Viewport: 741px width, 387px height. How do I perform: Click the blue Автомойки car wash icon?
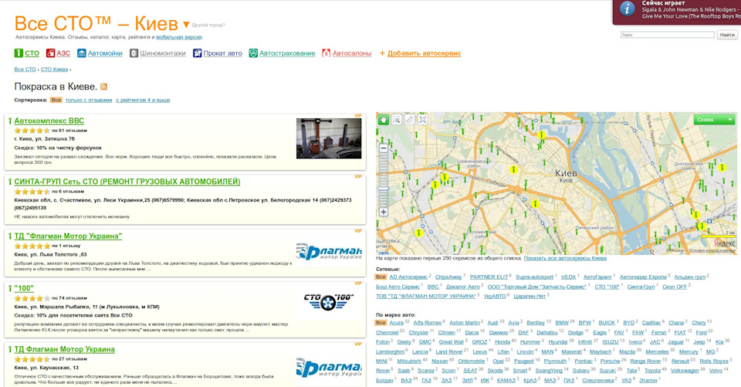[x=82, y=53]
